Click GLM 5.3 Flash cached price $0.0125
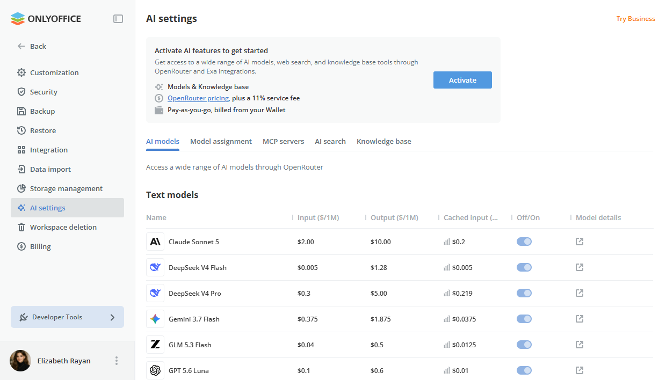This screenshot has width=666, height=380. click(464, 345)
